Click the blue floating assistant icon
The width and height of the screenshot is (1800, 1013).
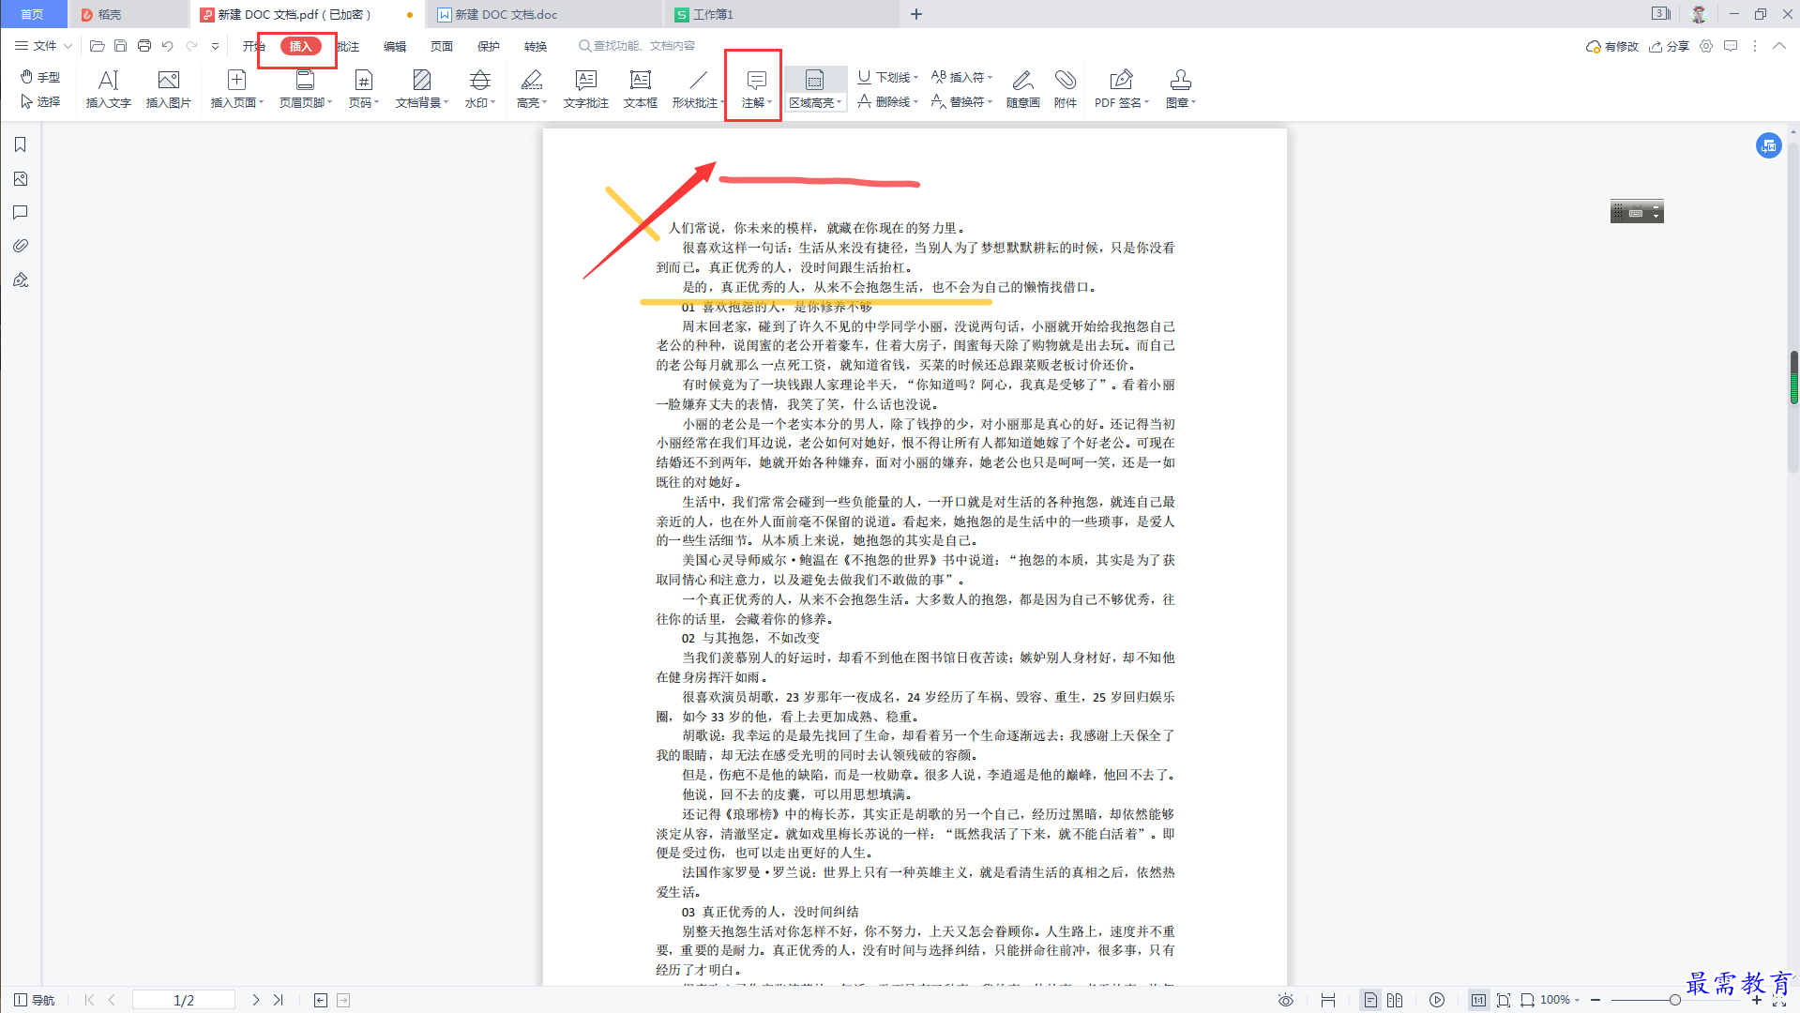point(1768,145)
